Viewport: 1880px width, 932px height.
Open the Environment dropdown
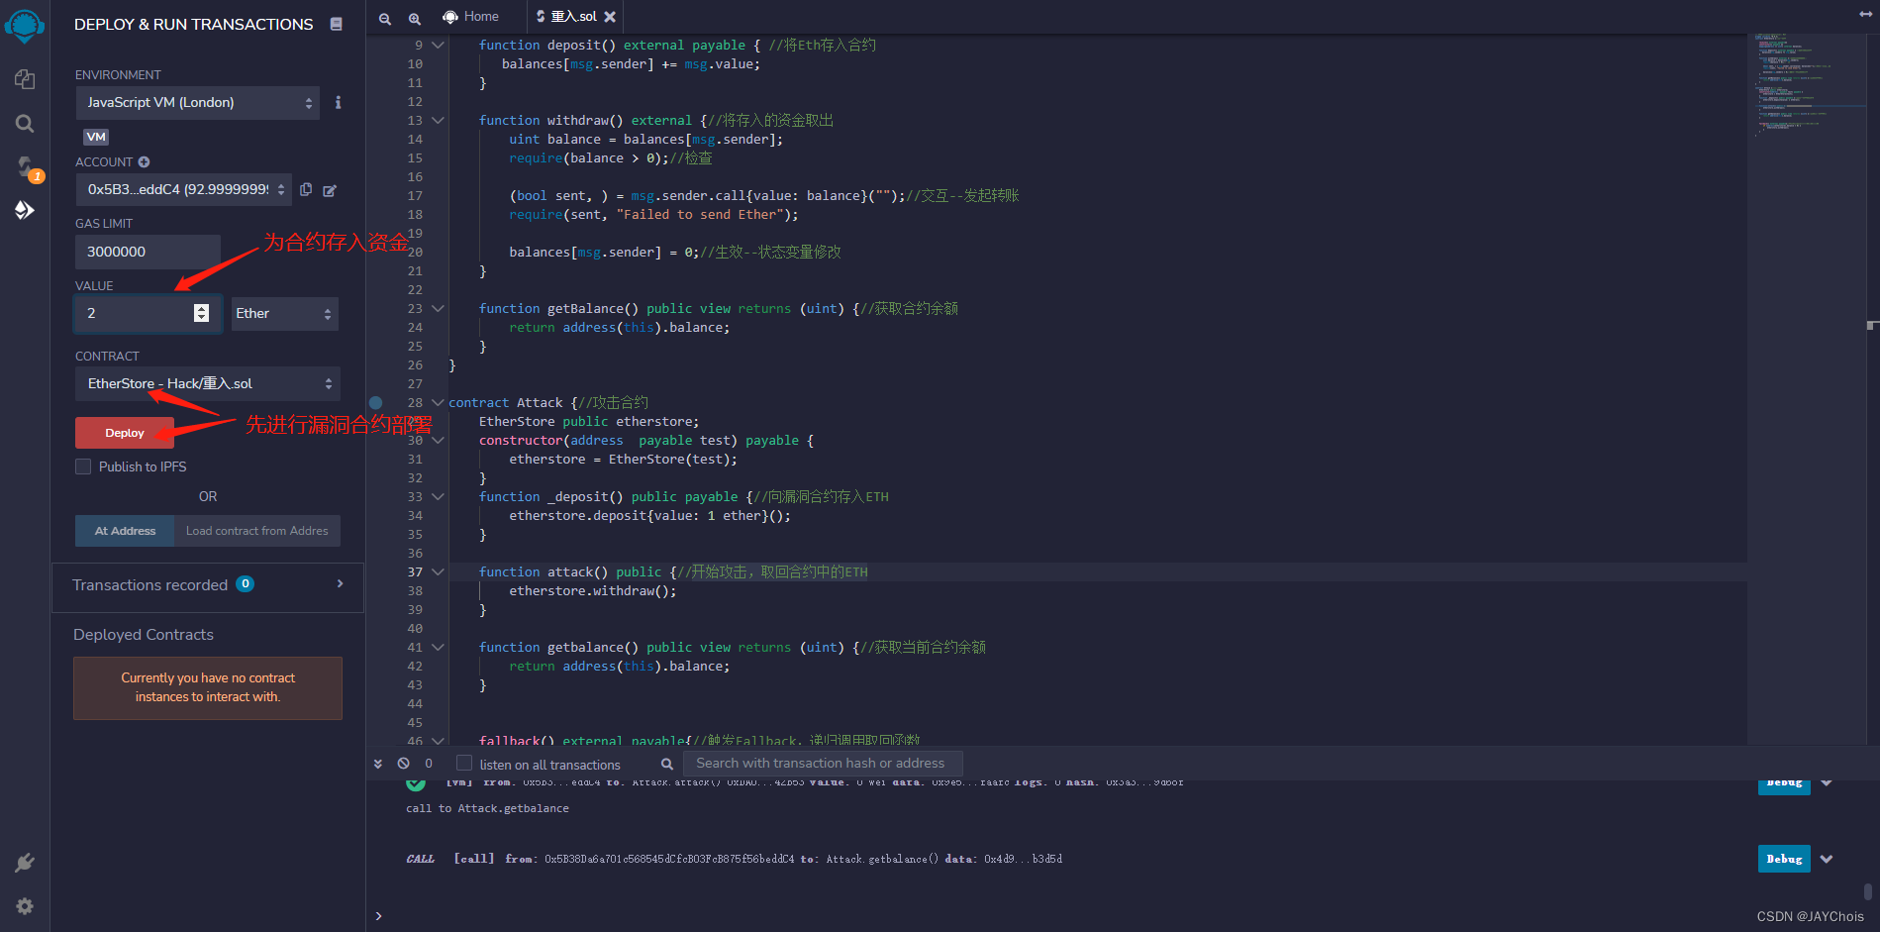click(198, 103)
